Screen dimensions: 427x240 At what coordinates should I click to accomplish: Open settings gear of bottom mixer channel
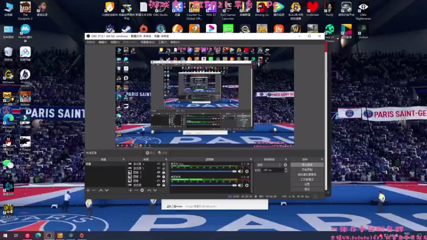(x=247, y=185)
